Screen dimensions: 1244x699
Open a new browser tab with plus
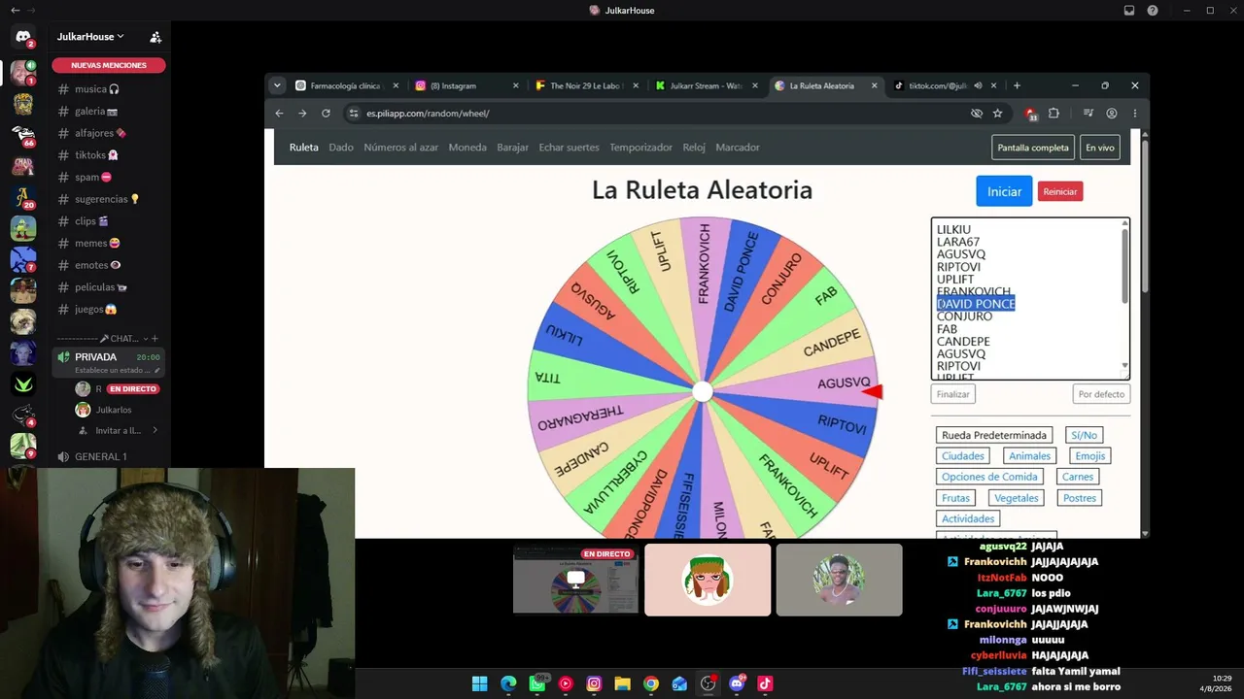coord(1017,85)
